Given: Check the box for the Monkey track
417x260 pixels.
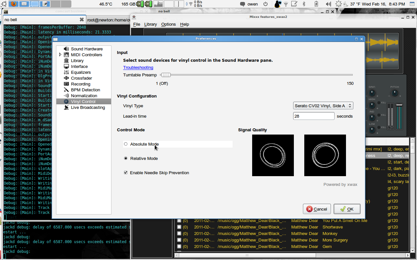Looking at the screenshot, I should [x=179, y=234].
